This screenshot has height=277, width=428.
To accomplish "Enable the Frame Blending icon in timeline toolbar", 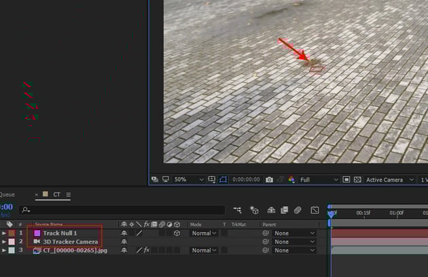I will (x=285, y=210).
